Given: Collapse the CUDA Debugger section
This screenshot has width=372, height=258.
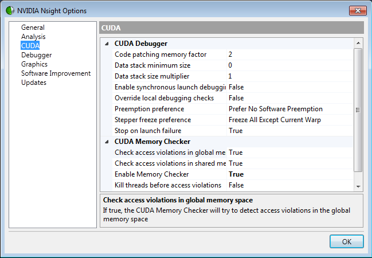Looking at the screenshot, I should point(107,44).
